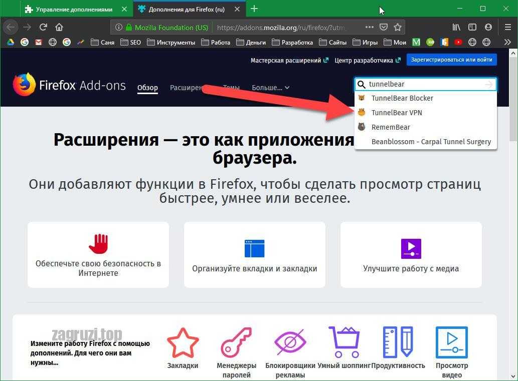518x381 pixels.
Task: Open the YouTube bookmark icon
Action: tap(458, 42)
